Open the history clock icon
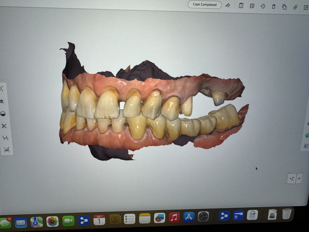Viewport: 309px width, 232px height. coord(263,6)
